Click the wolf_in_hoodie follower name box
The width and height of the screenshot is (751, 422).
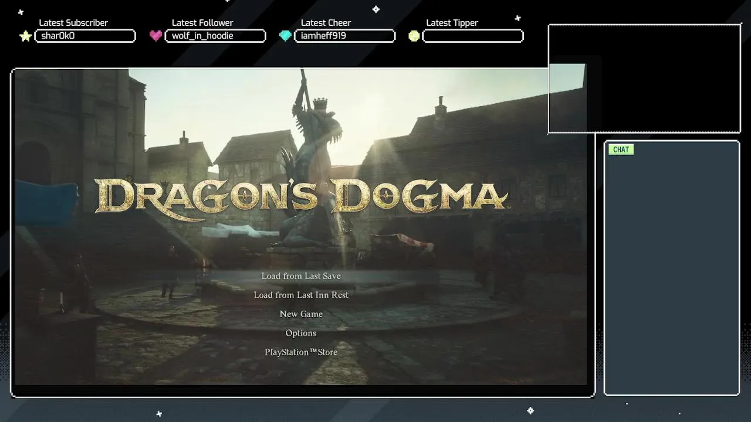click(x=215, y=36)
